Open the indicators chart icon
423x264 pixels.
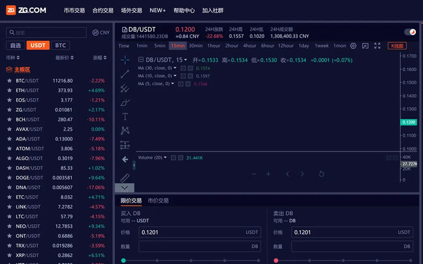365,46
